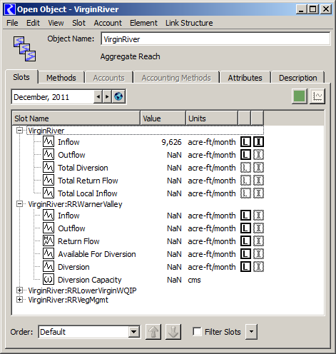The width and height of the screenshot is (336, 354).
Task: Toggle the I flag on VirginRiver Inflow
Action: coord(258,142)
